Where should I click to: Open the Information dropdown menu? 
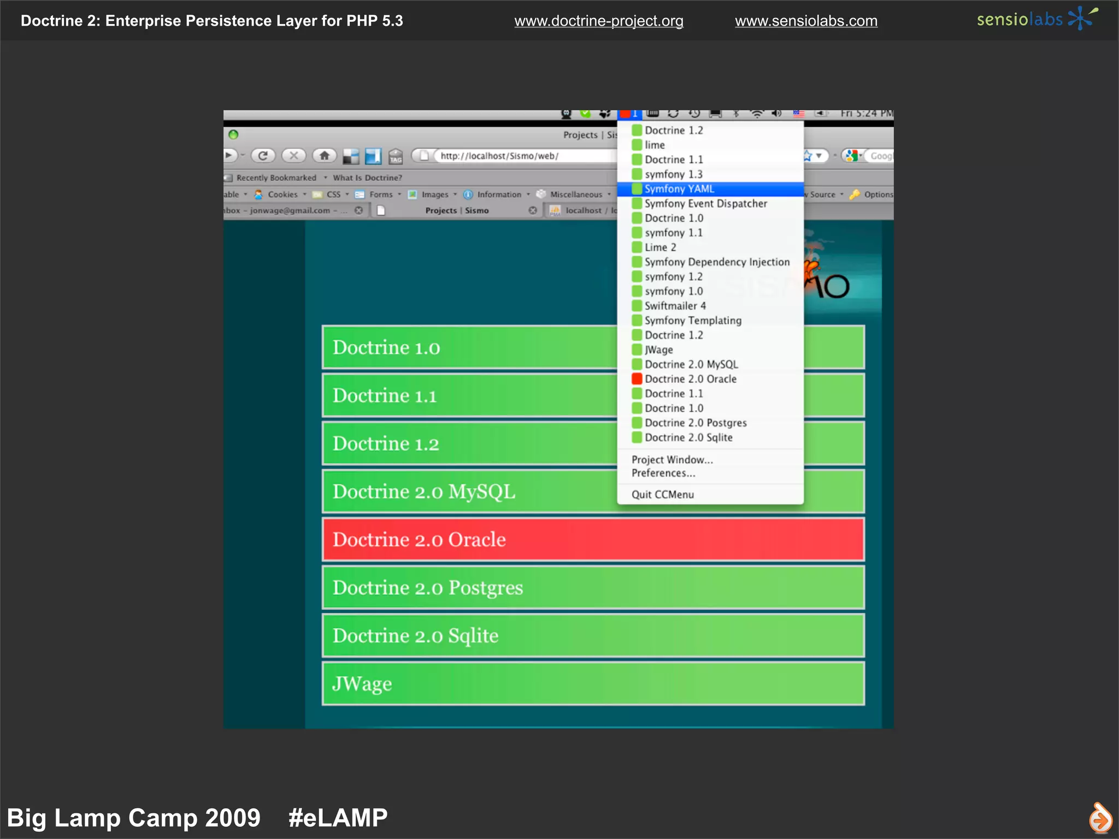point(499,194)
